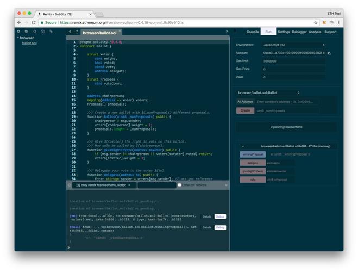This screenshot has width=358, height=272.
Task: Click the editor font size plus/minus control
Action: pyautogui.click(x=77, y=32)
